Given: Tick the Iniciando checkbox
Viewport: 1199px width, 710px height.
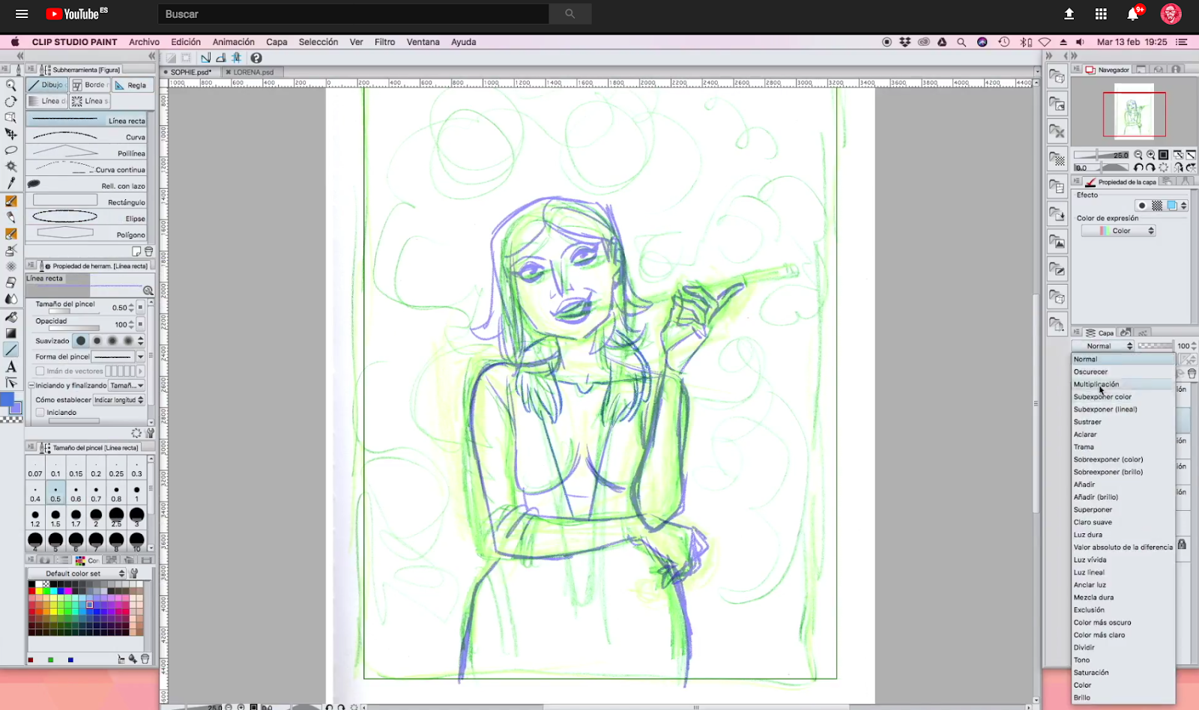Looking at the screenshot, I should click(x=40, y=412).
